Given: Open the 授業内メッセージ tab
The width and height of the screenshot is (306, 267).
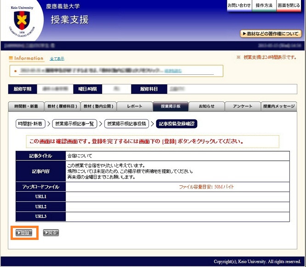Looking at the screenshot, I should click(278, 106).
